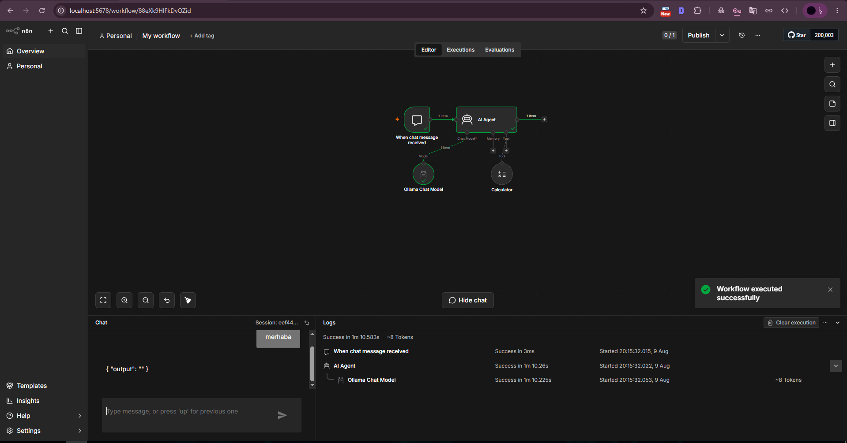Add a node with canvas plus button
847x443 pixels.
coord(832,65)
